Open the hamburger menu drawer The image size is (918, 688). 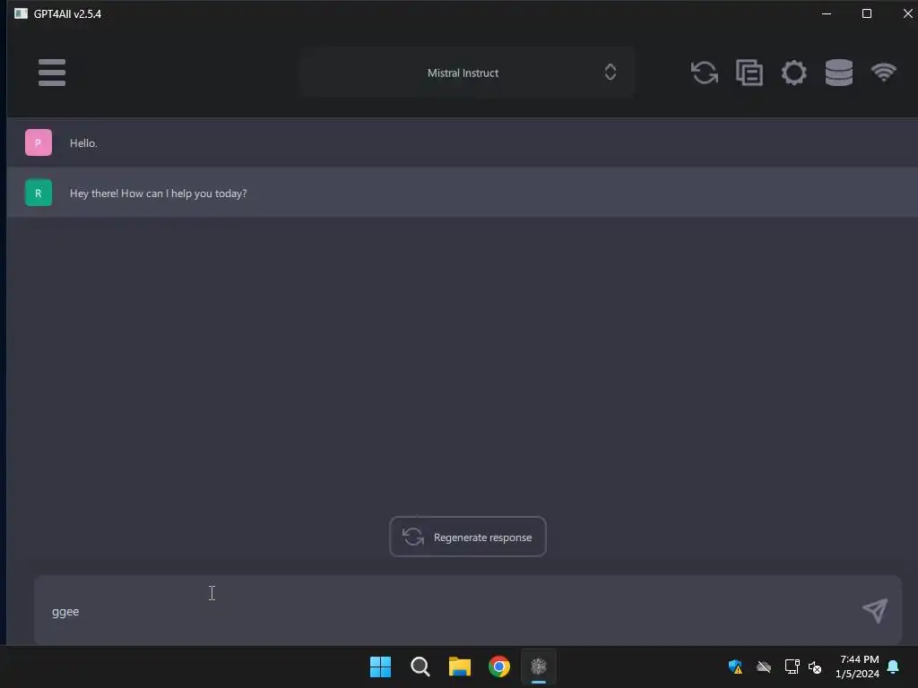51,72
